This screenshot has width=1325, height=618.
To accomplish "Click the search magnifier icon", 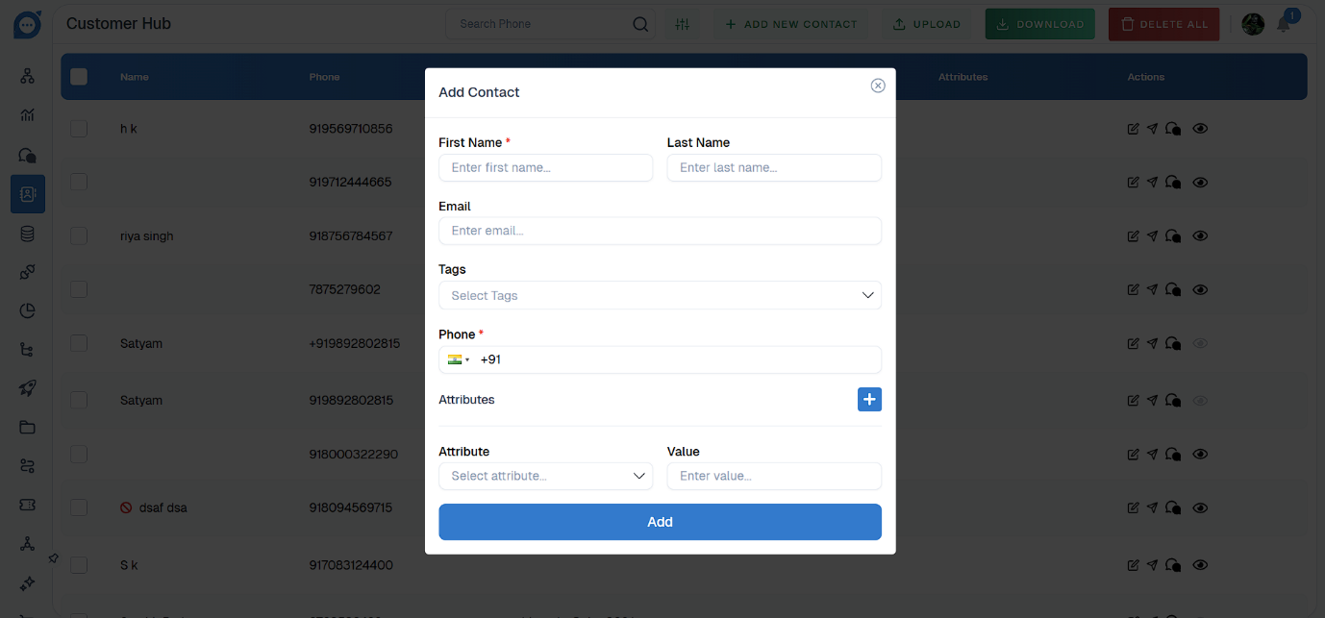I will pos(640,24).
